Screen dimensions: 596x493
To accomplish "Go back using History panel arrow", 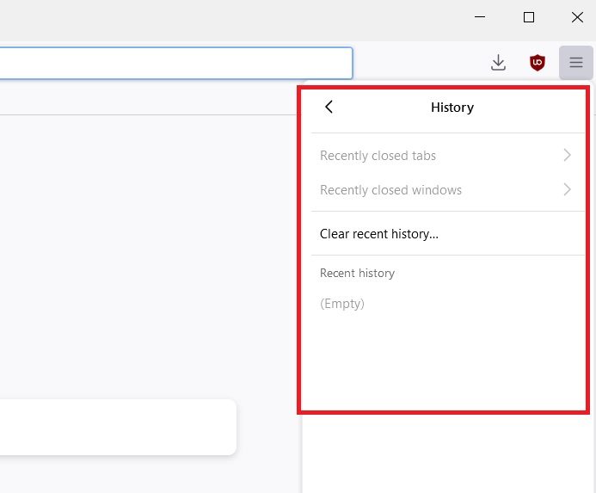I will [x=329, y=108].
